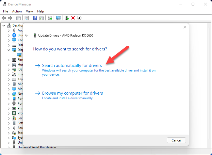212x155 pixels.
Task: Expand the System devices chevron
Action: click(x=9, y=138)
